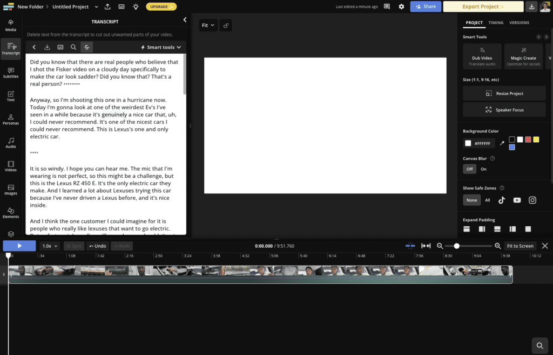This screenshot has width=553, height=355.
Task: Click Speaker Focus button
Action: [504, 110]
